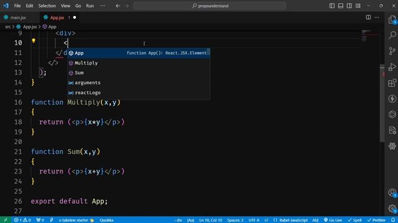Click the propsunderstand command center search
This screenshot has height=223, width=398.
[x=210, y=6]
